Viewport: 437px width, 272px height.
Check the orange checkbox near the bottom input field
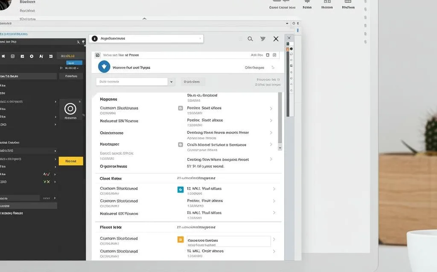pyautogui.click(x=180, y=240)
